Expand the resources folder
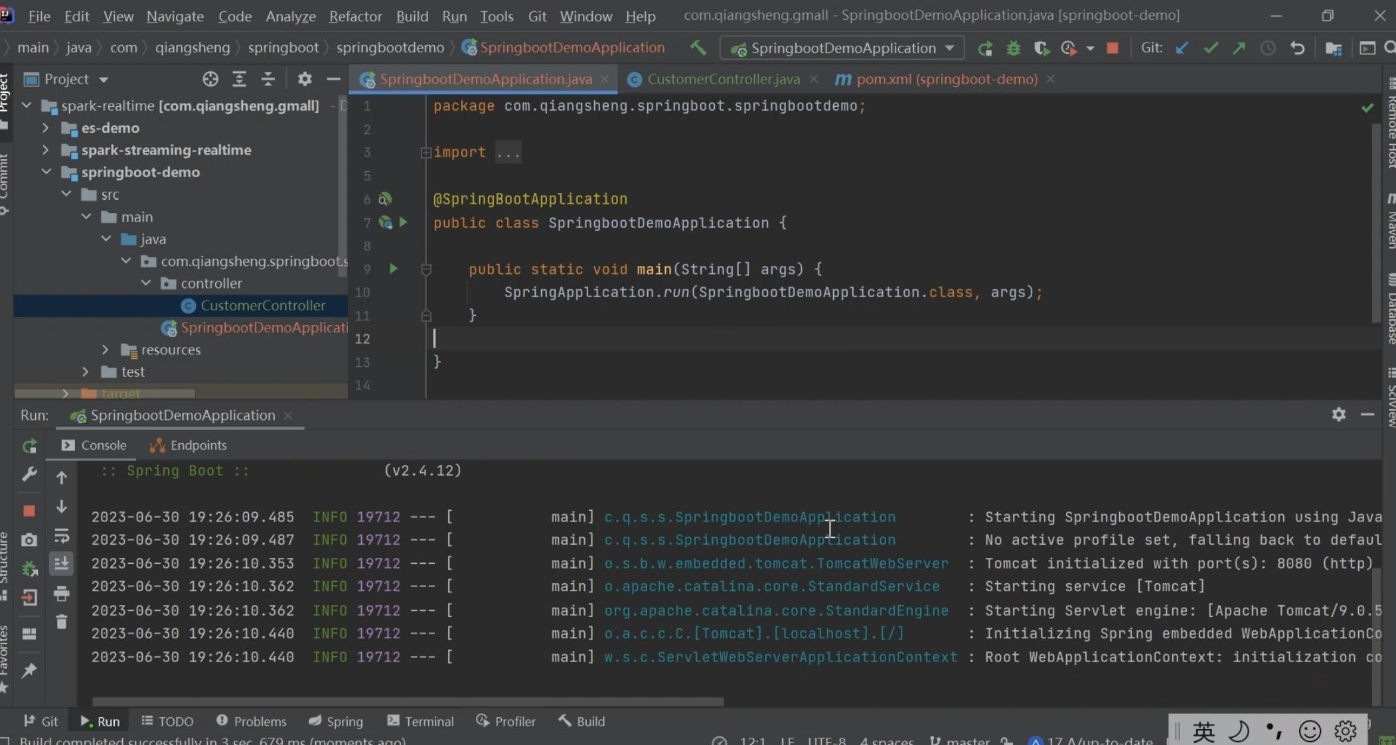The image size is (1396, 745). (x=106, y=350)
